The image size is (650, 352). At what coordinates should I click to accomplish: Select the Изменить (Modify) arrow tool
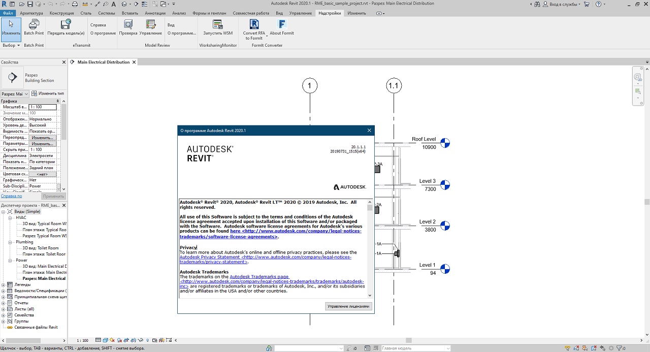pos(11,24)
